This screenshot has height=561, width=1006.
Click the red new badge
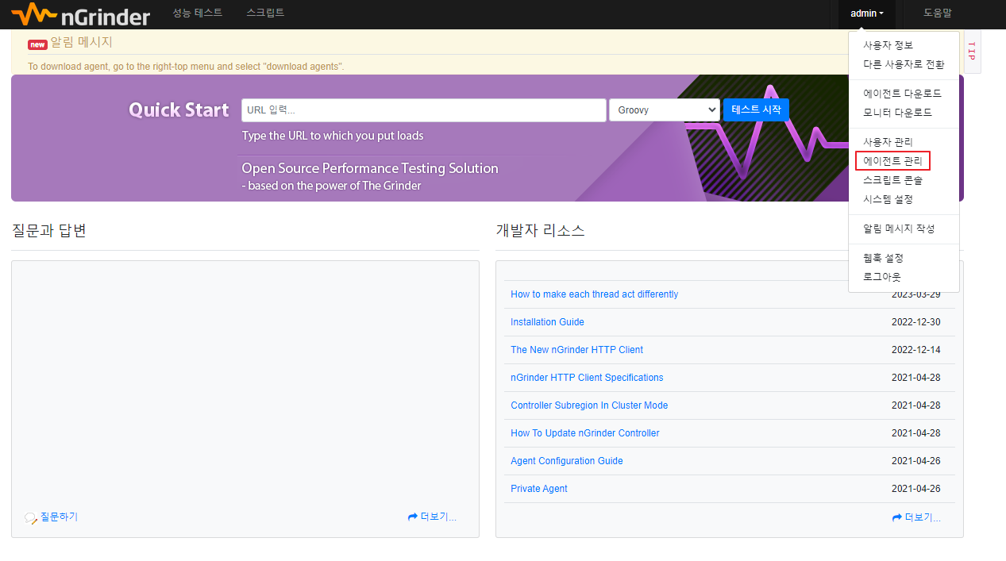coord(37,44)
